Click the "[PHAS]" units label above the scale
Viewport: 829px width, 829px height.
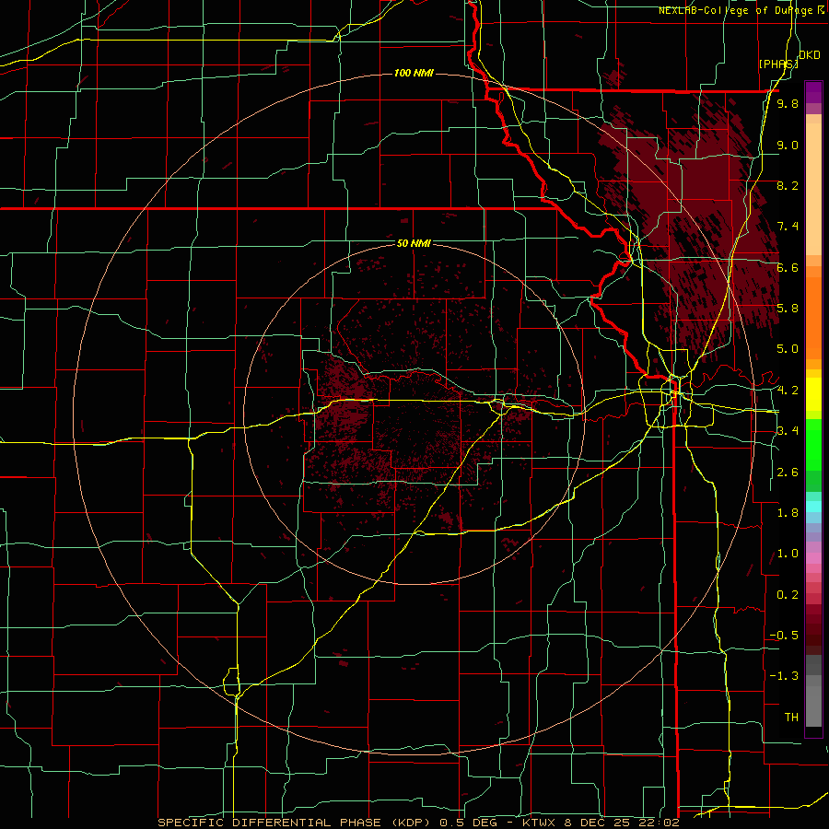tap(778, 64)
